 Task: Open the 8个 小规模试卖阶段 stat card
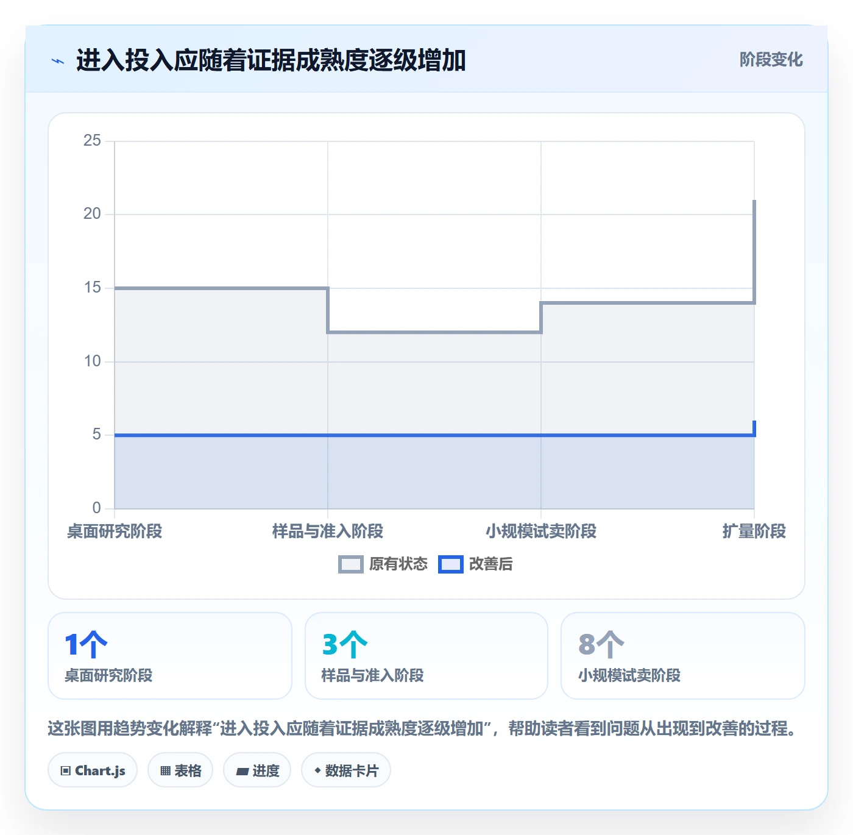click(683, 656)
